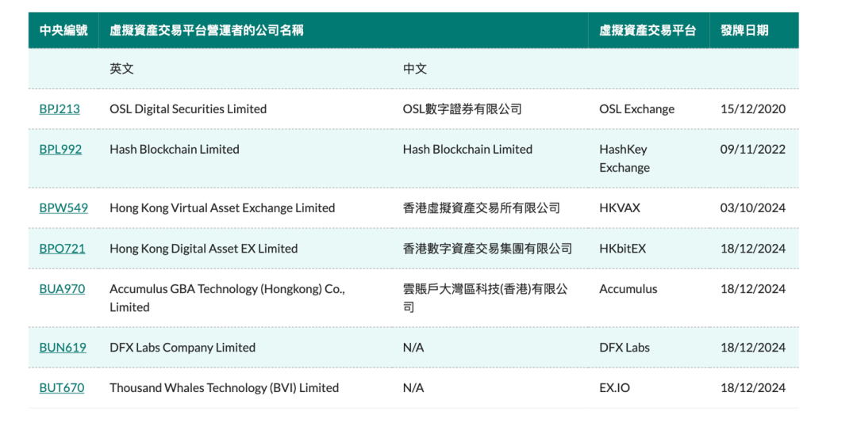Click the 中文 sub-header cell
This screenshot has width=857, height=434.
click(x=415, y=69)
